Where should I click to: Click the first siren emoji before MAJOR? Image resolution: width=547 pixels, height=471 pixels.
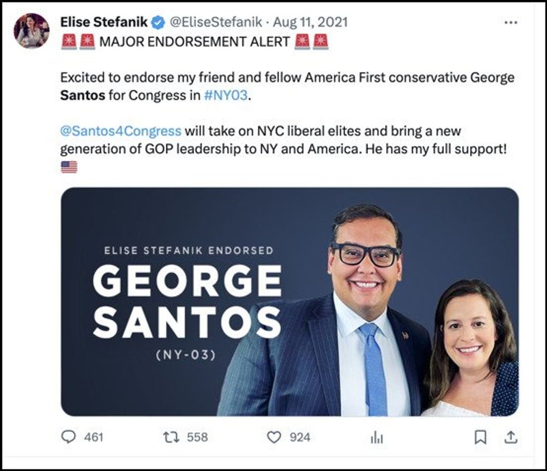click(x=68, y=42)
